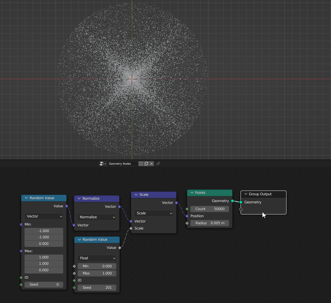The image size is (331, 303).
Task: Click the empty socket on Group Output
Action: (241, 209)
